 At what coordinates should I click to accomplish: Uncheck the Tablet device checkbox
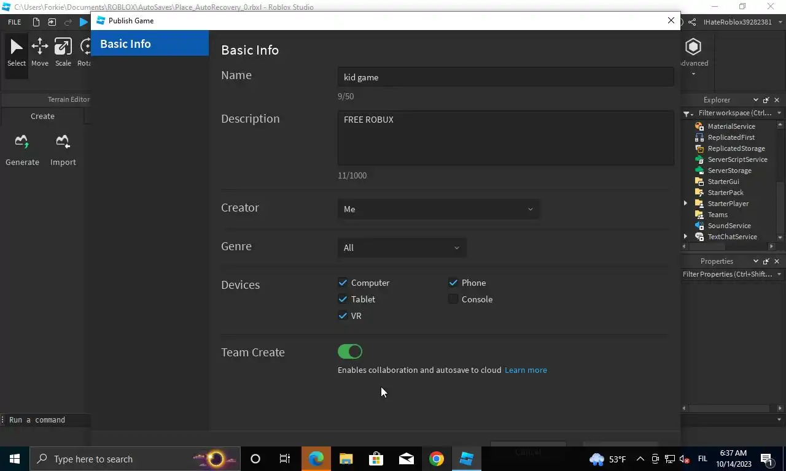pyautogui.click(x=343, y=299)
